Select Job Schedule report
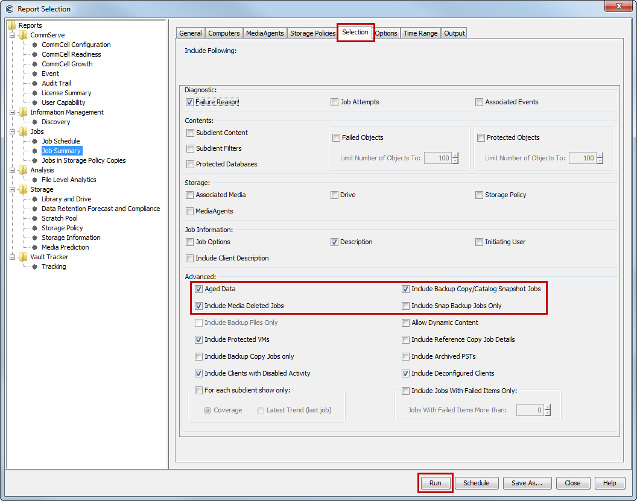637x501 pixels. click(x=60, y=141)
